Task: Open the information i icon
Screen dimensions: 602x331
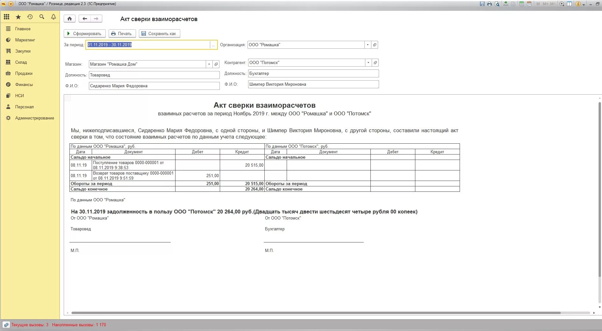Action: tap(578, 4)
